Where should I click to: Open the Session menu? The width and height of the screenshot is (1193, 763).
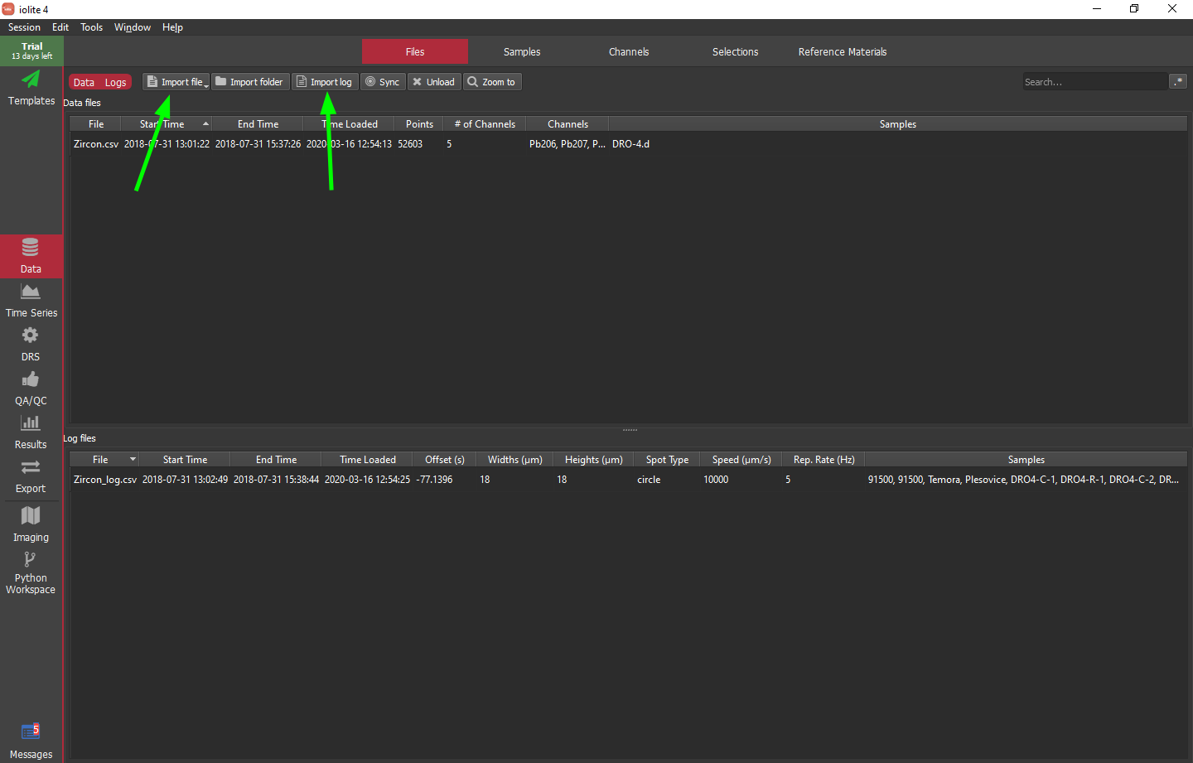[24, 27]
